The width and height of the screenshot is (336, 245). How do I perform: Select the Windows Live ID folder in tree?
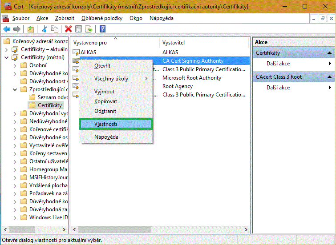coord(48,217)
